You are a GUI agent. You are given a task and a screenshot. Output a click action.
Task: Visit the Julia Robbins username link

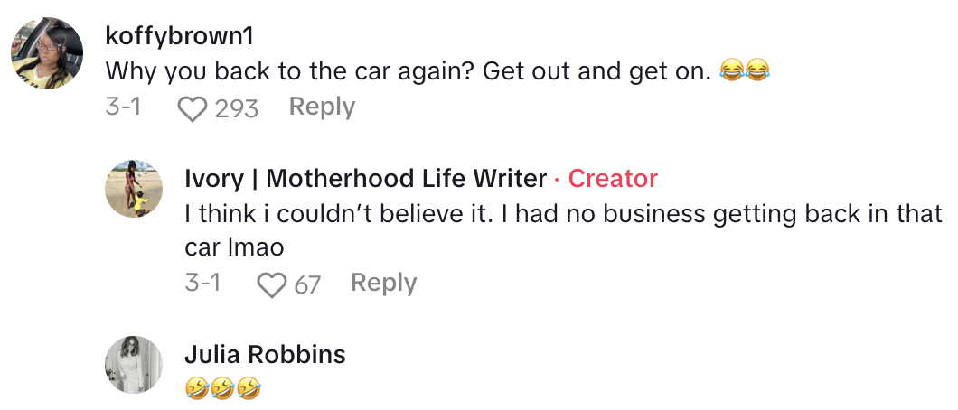tap(265, 354)
